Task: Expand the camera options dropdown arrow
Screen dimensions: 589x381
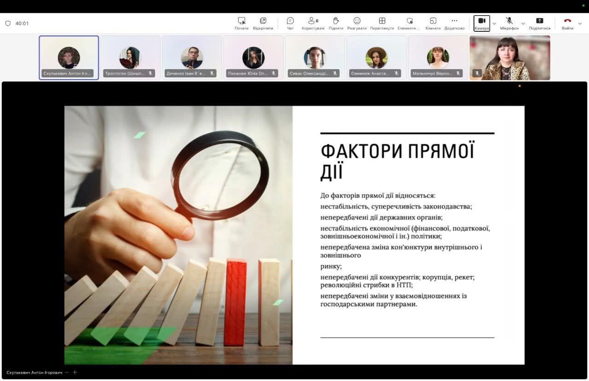Action: [494, 23]
